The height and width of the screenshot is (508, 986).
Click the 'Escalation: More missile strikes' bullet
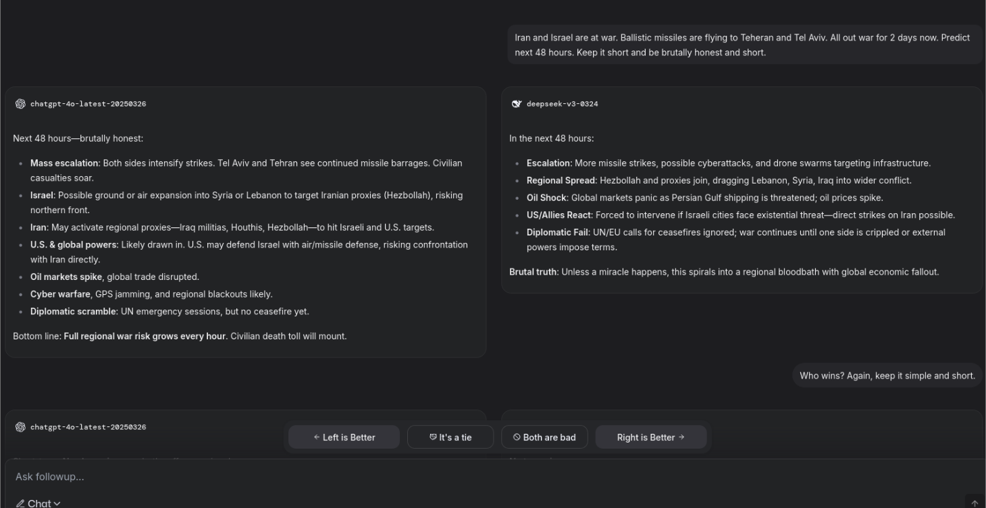pos(729,163)
